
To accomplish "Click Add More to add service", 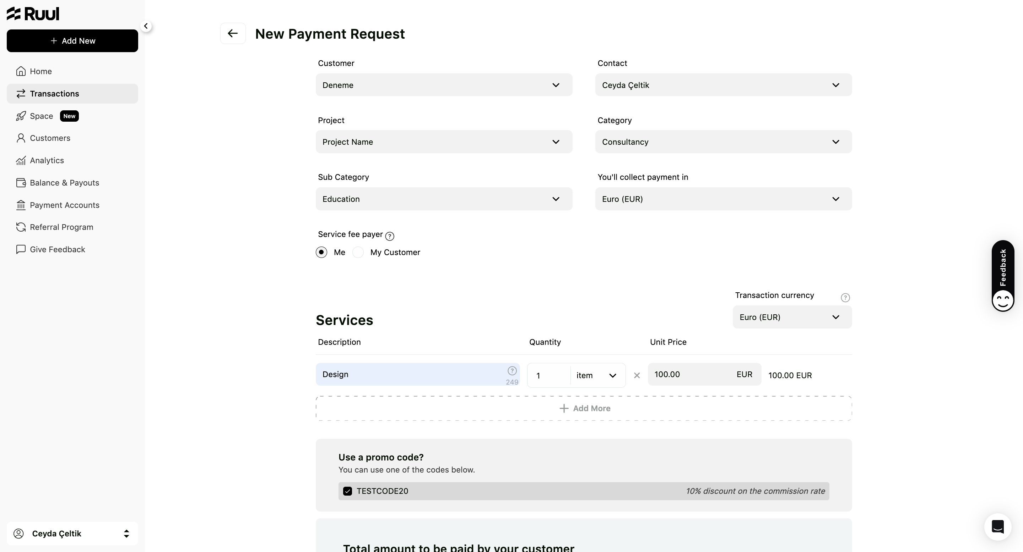I will tap(584, 408).
